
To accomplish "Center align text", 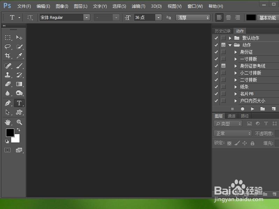I will [228, 17].
